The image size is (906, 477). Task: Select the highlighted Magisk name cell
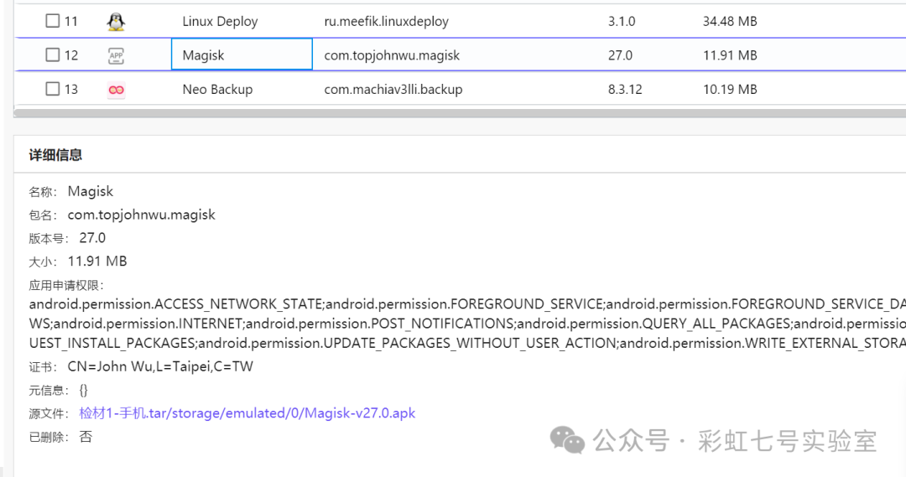coord(242,54)
